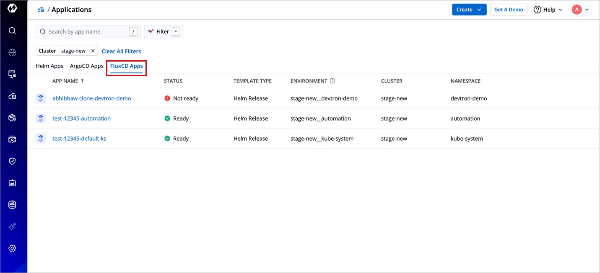600x273 pixels.
Task: Open the Help dropdown menu
Action: pos(548,10)
